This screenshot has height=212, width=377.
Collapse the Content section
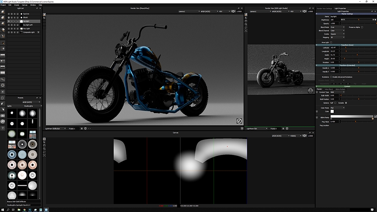click(x=317, y=86)
